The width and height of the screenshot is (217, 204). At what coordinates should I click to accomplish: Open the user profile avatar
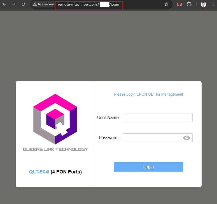(x=203, y=4)
